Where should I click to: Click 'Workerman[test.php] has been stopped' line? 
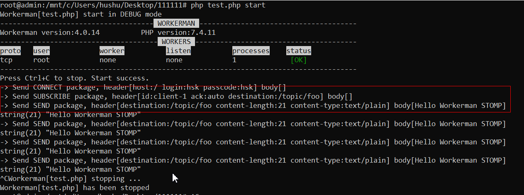tap(75, 188)
